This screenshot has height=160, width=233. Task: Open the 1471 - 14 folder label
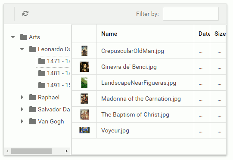point(59,61)
